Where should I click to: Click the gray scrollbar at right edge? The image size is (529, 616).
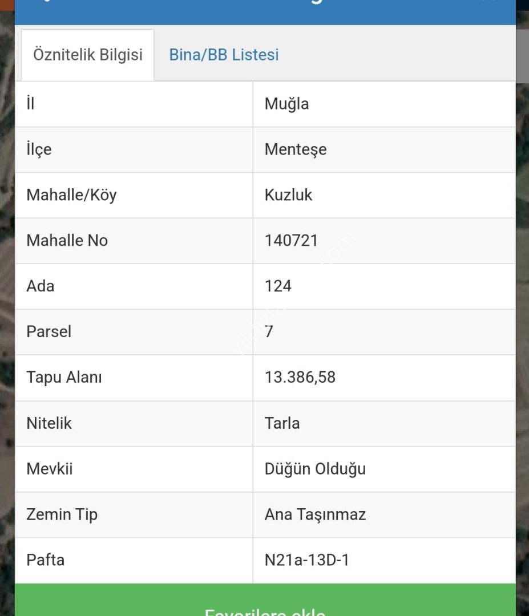coord(522,56)
